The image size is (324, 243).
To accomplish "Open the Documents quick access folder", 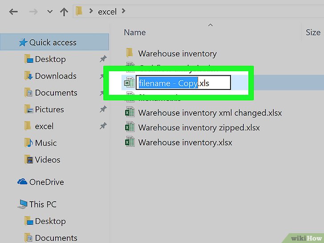I will 56,93.
